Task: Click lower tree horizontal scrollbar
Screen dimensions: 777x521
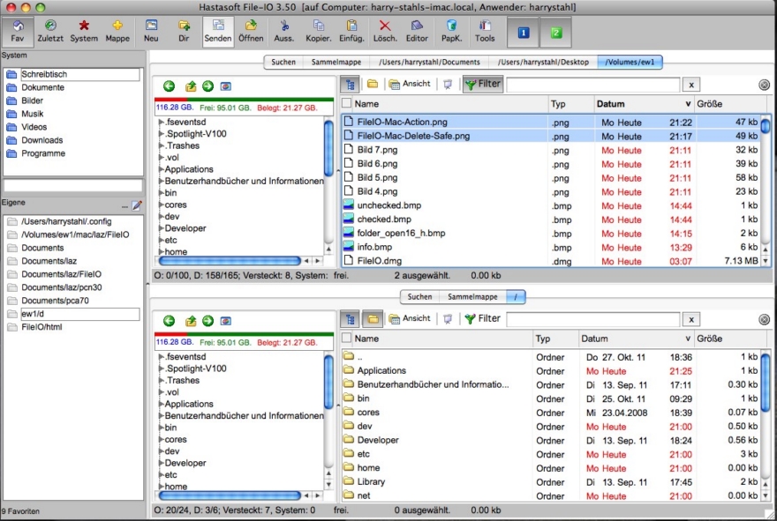Action: point(230,495)
